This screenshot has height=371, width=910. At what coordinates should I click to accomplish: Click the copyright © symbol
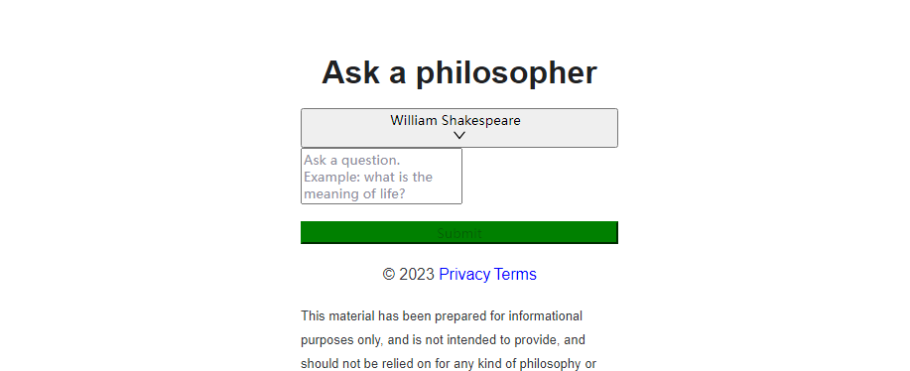[389, 275]
